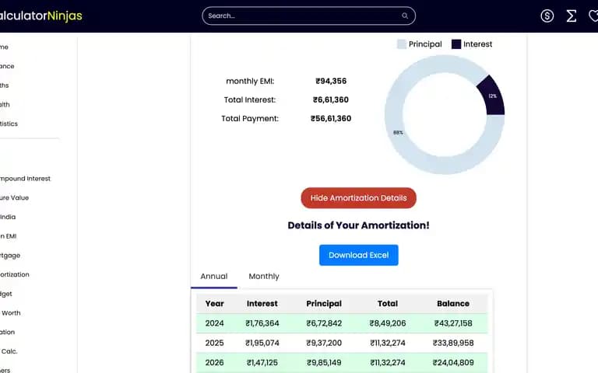Open Finance category in sidebar

7,66
